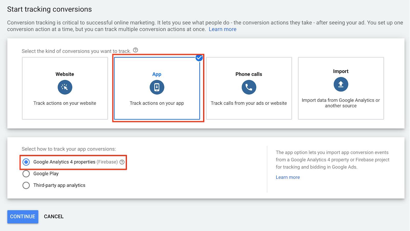Viewport: 410px width, 231px height.
Task: Click help icon beside conversions kind prompt
Action: tap(136, 50)
